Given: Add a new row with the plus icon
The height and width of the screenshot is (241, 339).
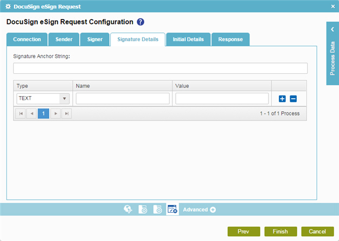Looking at the screenshot, I should click(282, 99).
